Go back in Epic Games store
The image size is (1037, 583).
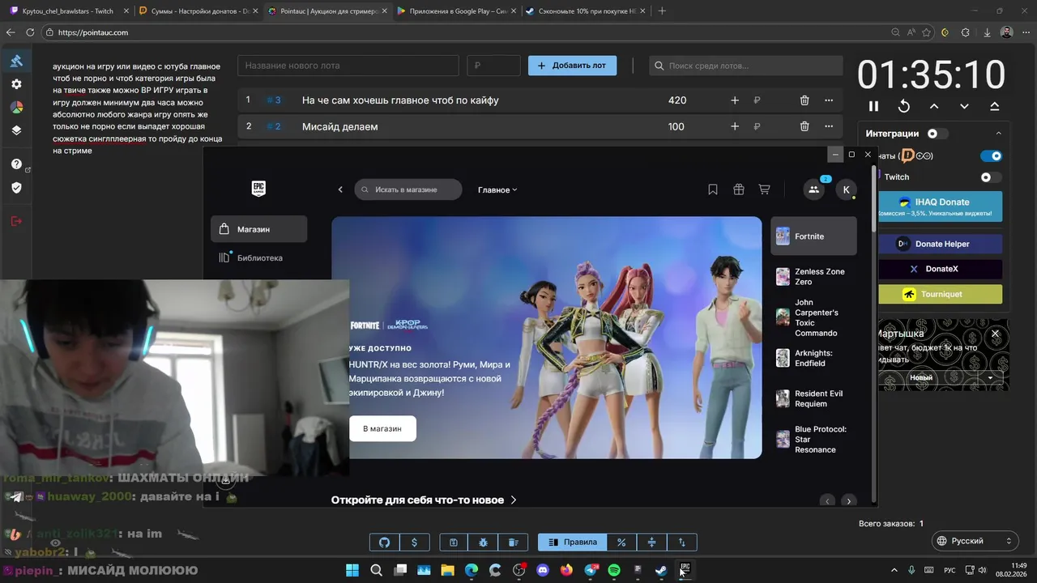tap(340, 189)
